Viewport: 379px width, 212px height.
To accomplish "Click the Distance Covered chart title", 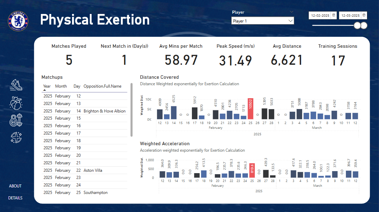I will tap(159, 77).
